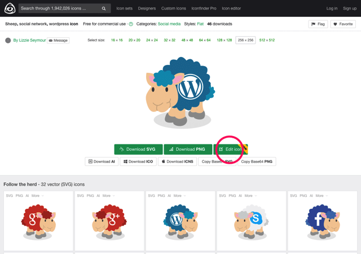This screenshot has height=254, width=361.
Task: Download the AI file
Action: tap(102, 161)
